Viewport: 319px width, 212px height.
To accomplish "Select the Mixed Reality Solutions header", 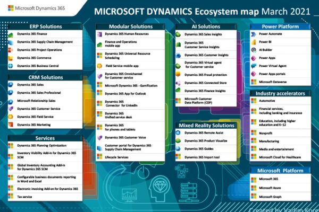I will [x=206, y=126].
